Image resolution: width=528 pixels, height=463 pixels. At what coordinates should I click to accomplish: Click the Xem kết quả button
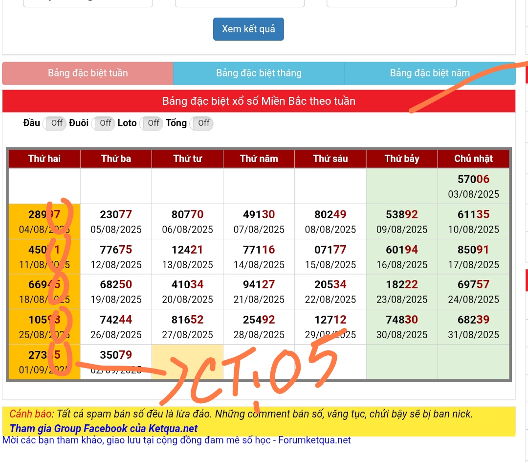click(x=248, y=29)
